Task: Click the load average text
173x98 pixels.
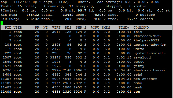Action: point(109,2)
